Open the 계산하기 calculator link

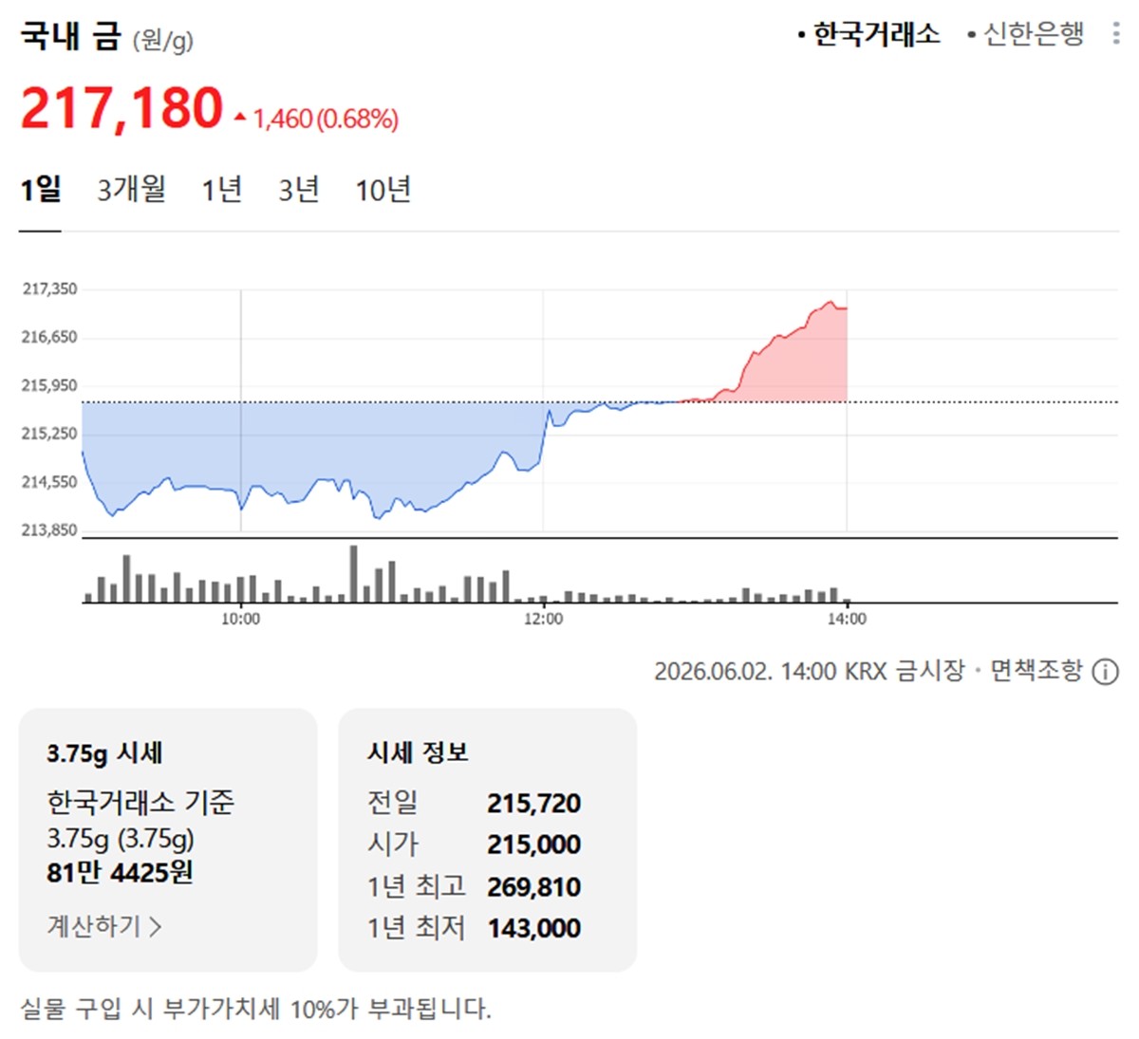pos(104,925)
